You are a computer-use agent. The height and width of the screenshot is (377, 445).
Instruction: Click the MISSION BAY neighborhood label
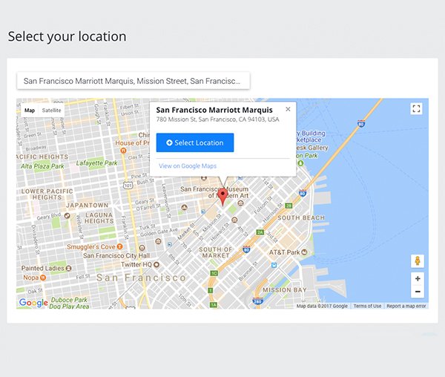[x=285, y=290]
